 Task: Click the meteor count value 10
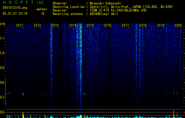pos(43,14)
